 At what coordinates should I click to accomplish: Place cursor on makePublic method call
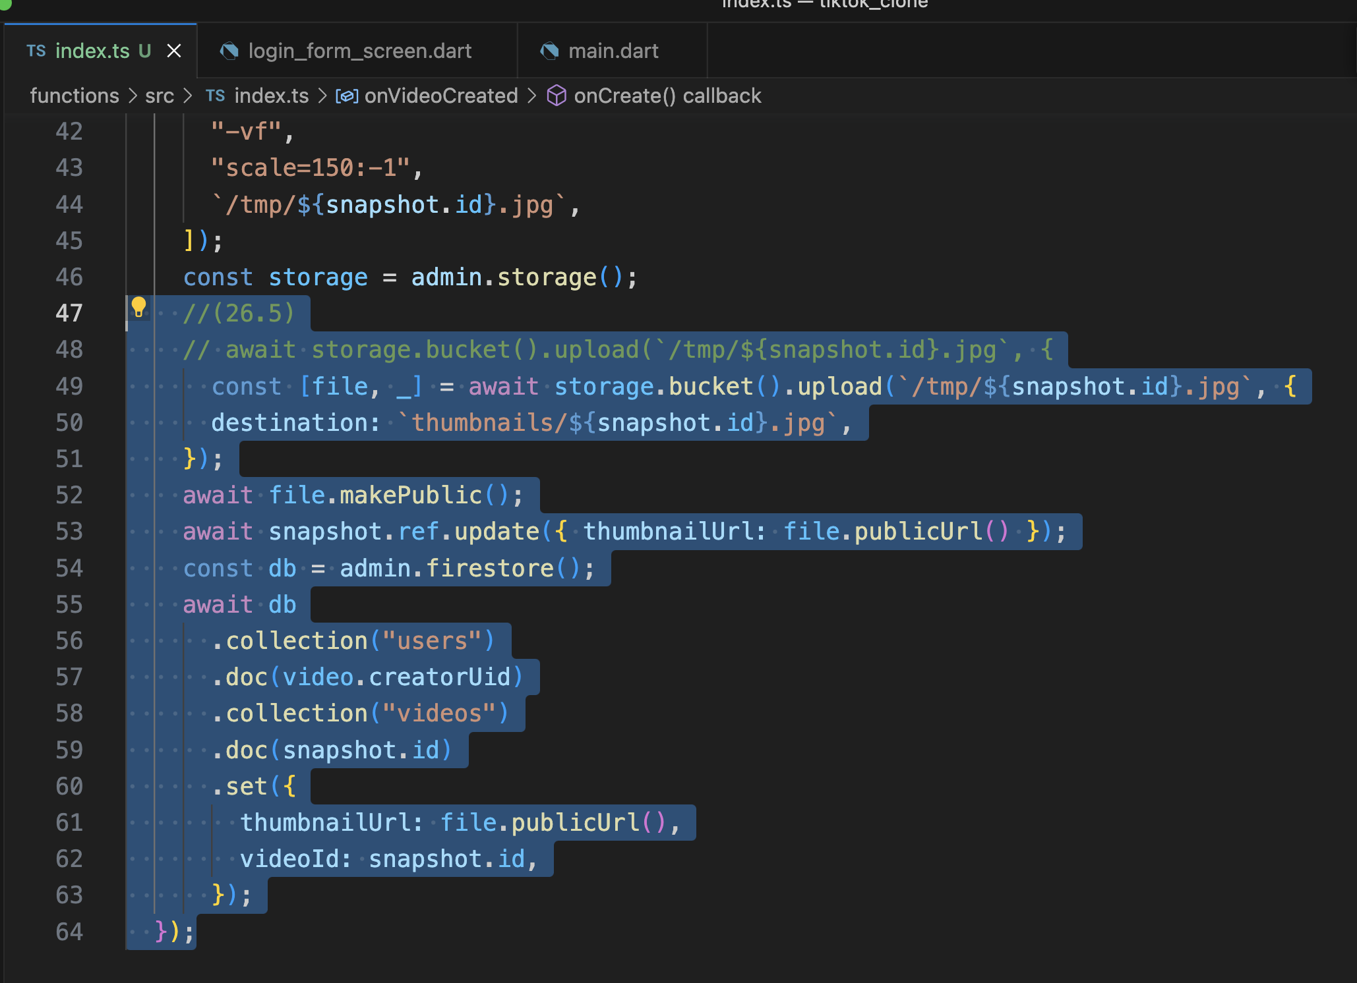410,495
